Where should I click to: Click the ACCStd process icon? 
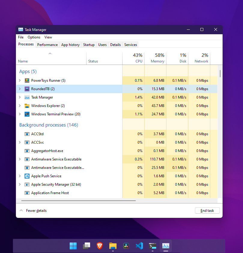pyautogui.click(x=27, y=134)
